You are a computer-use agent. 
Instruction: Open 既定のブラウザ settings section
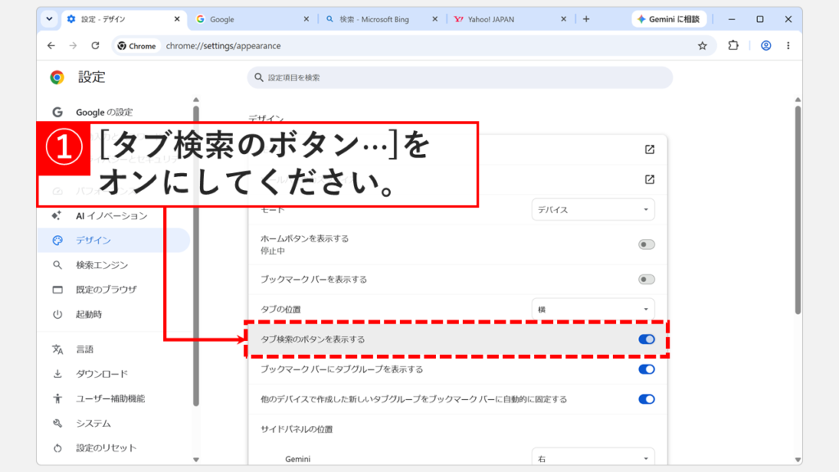pyautogui.click(x=106, y=289)
